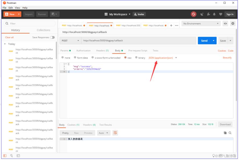Click the wrap lines icon in response
The image size is (239, 160).
(x=115, y=133)
